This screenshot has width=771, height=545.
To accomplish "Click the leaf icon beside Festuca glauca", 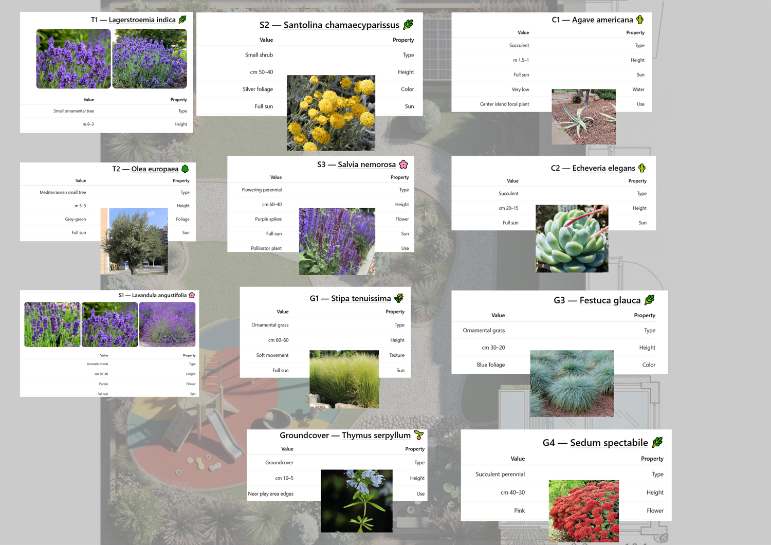I will (x=650, y=300).
